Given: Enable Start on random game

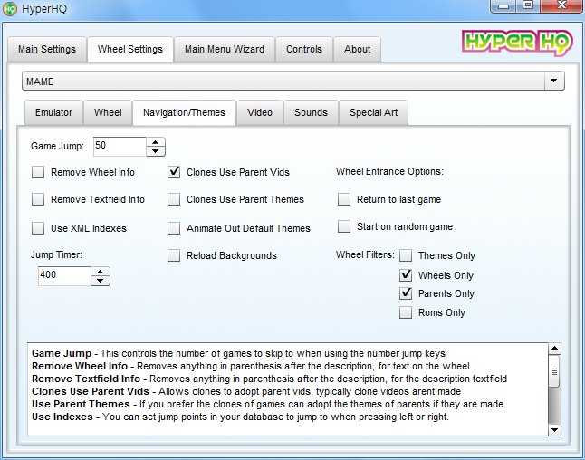Looking at the screenshot, I should [344, 226].
